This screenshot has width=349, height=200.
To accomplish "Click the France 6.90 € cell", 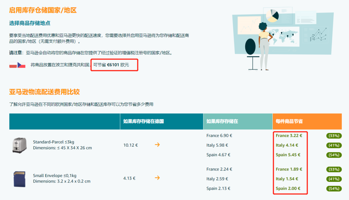I will (219, 136).
